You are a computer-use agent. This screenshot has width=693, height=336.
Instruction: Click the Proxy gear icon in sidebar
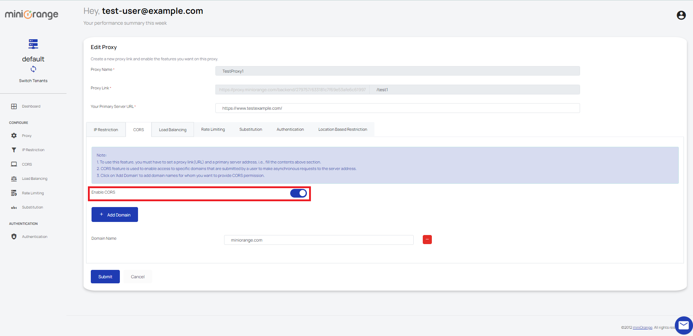tap(14, 135)
